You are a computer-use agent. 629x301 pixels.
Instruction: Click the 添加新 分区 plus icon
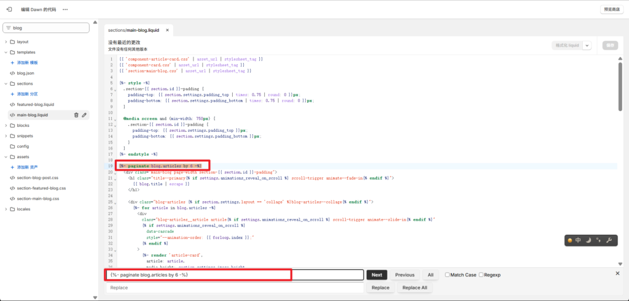tap(12, 94)
